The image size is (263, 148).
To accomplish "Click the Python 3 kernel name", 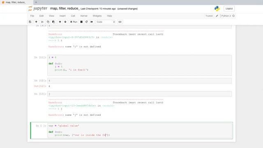I will click(x=226, y=16).
